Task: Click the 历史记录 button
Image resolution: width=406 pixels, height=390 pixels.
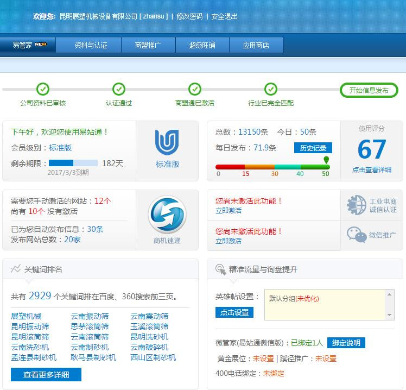Action: click(313, 148)
